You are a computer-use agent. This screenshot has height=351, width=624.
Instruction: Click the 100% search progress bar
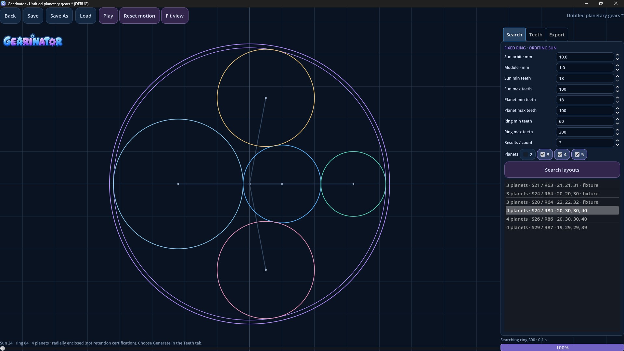click(x=562, y=347)
